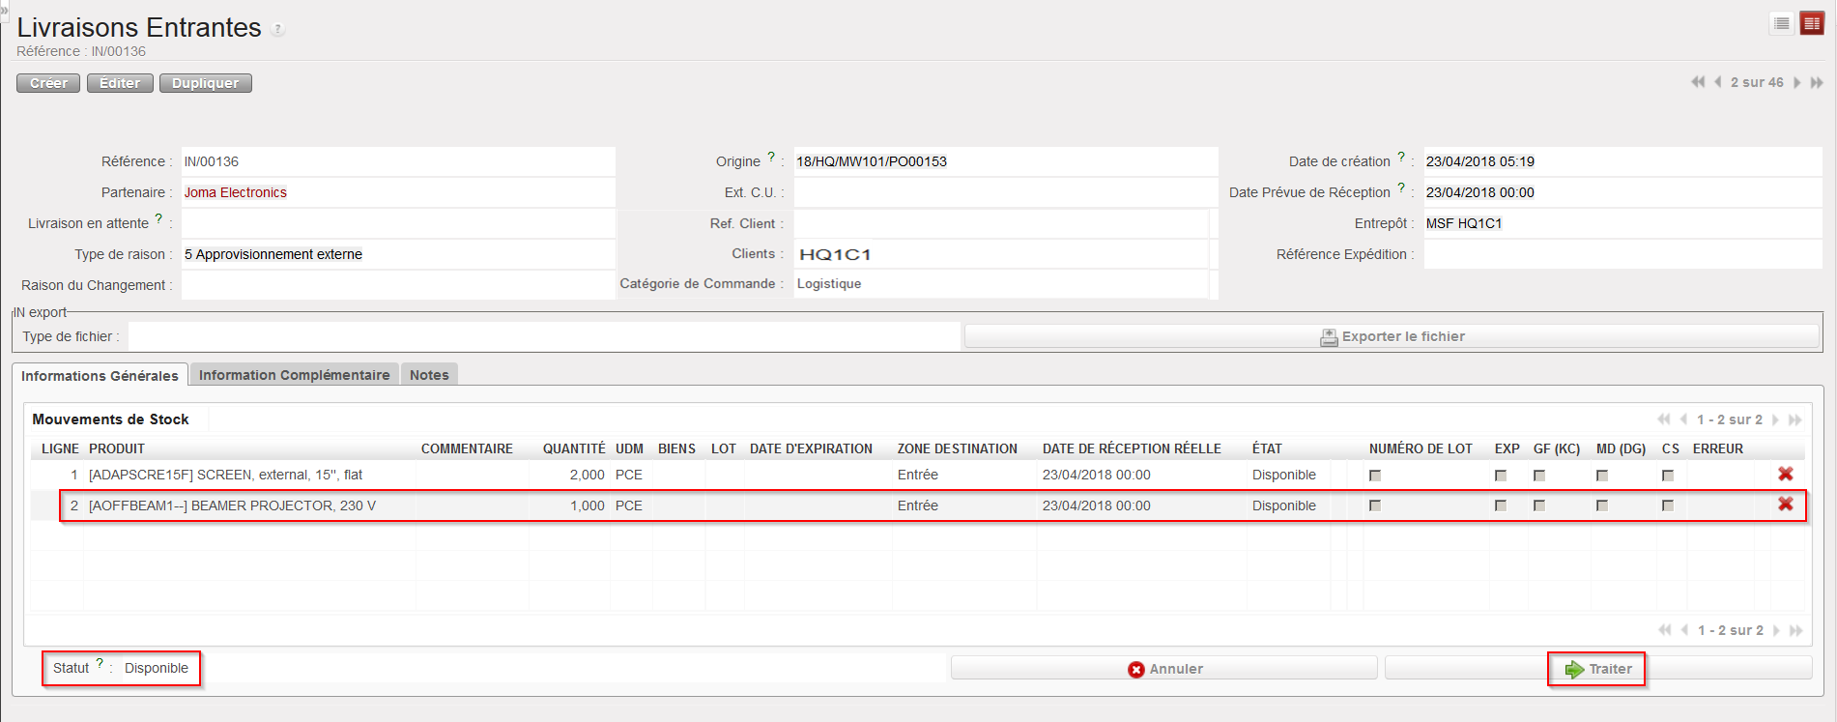
Task: Sort stock moves by PRODUIT column
Action: (117, 448)
